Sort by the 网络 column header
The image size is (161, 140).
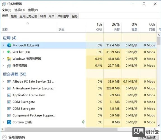[x=148, y=27]
